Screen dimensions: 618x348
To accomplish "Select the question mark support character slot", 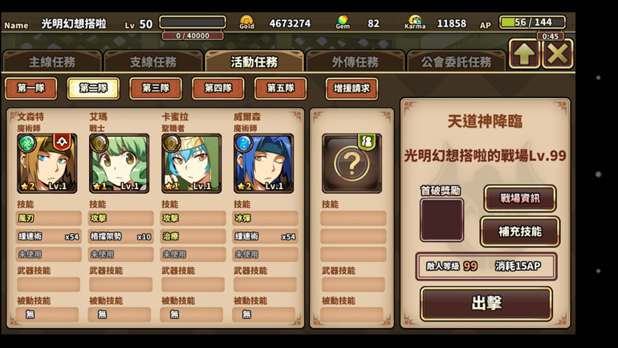I will coord(352,163).
